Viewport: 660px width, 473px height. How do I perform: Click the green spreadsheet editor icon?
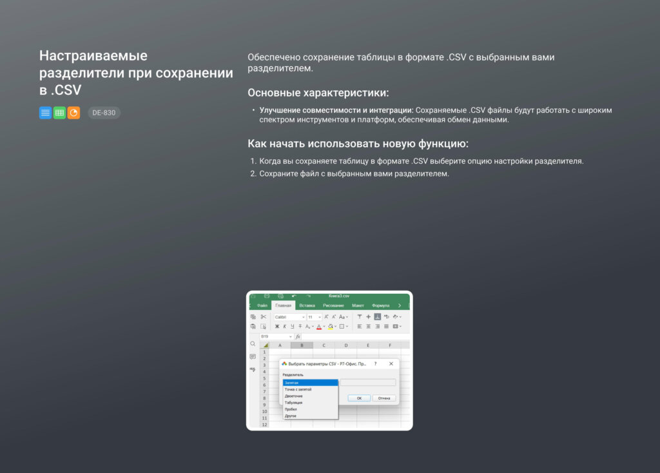pos(59,113)
